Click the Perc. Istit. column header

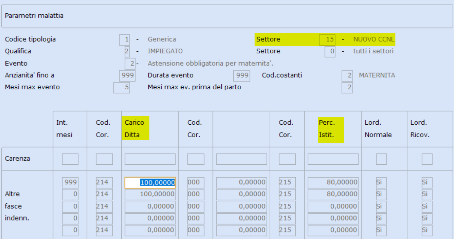(327, 129)
